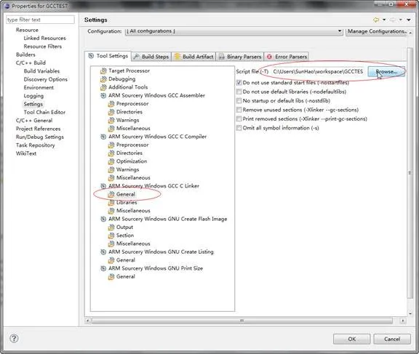Open the view menu arrow in Settings header
The height and width of the screenshot is (354, 419).
409,20
